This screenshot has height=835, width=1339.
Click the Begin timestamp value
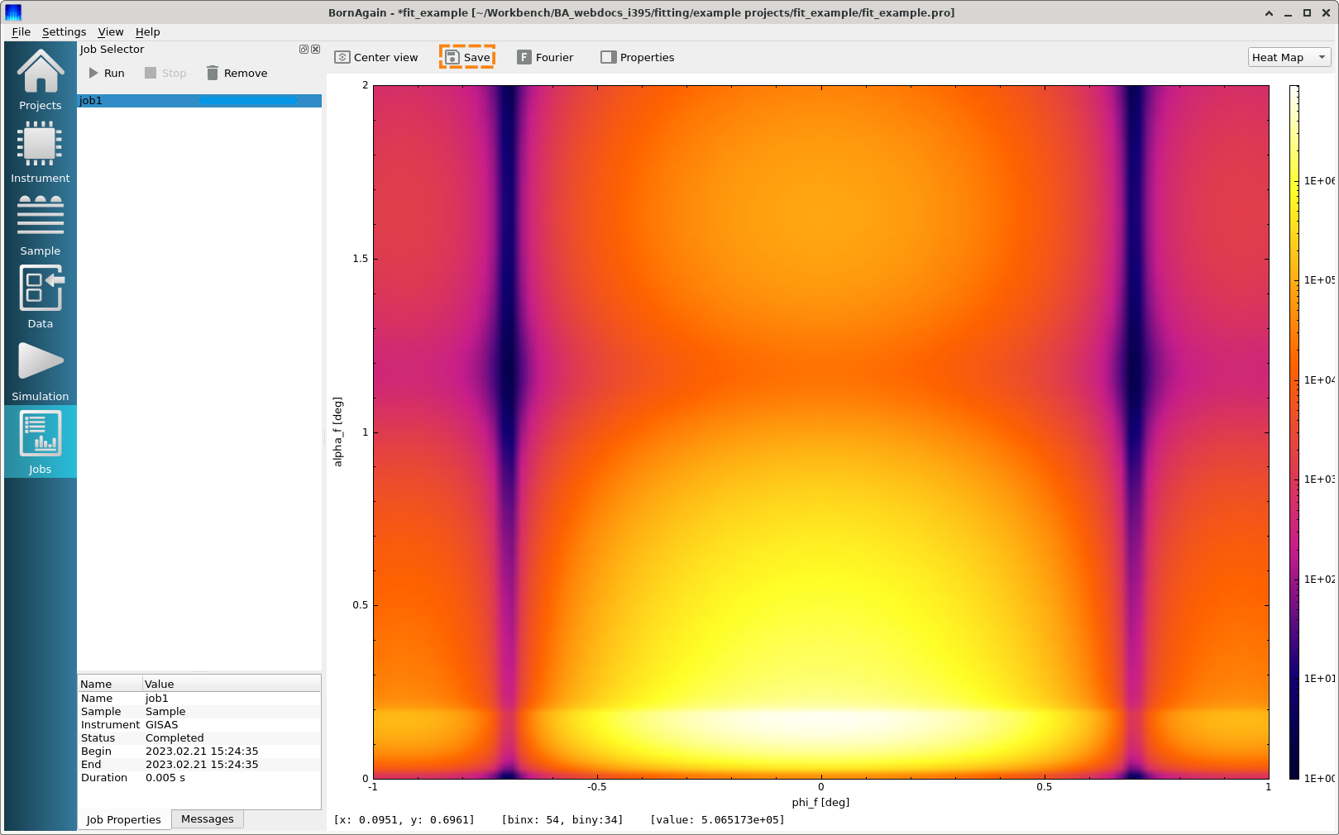[232, 751]
